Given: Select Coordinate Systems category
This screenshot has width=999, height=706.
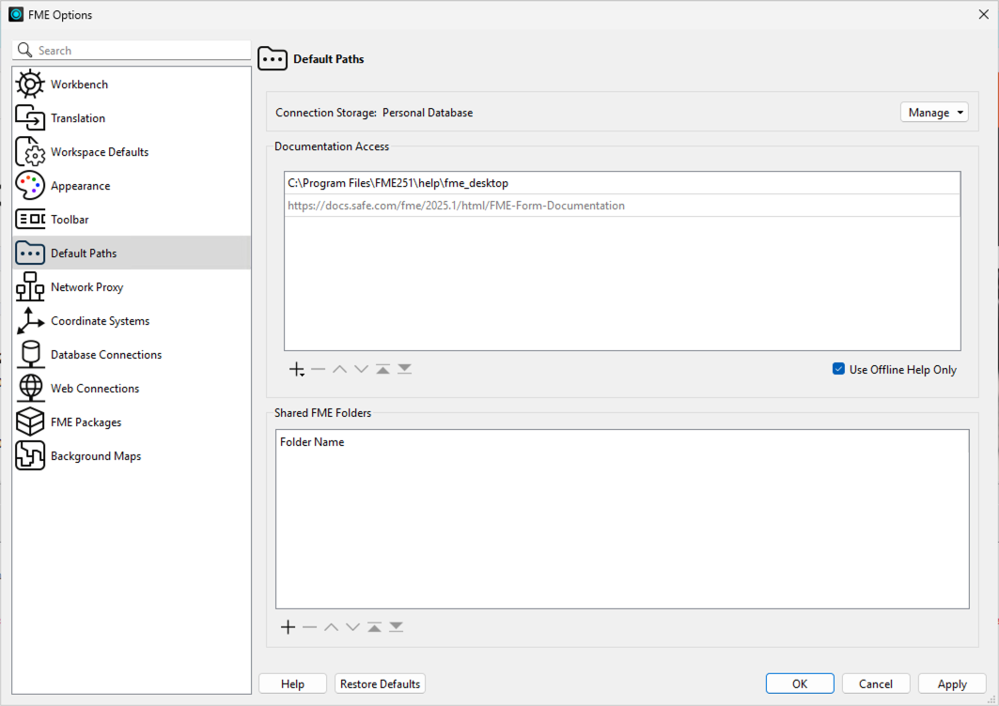Looking at the screenshot, I should pyautogui.click(x=132, y=320).
